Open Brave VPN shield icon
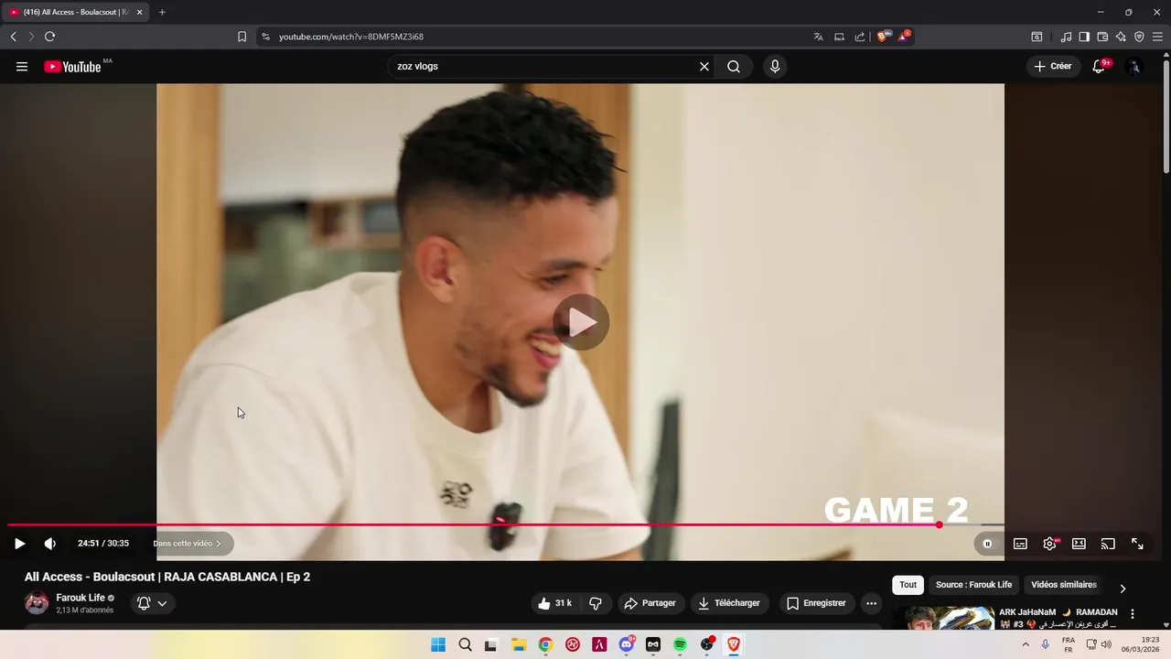 pyautogui.click(x=1139, y=37)
